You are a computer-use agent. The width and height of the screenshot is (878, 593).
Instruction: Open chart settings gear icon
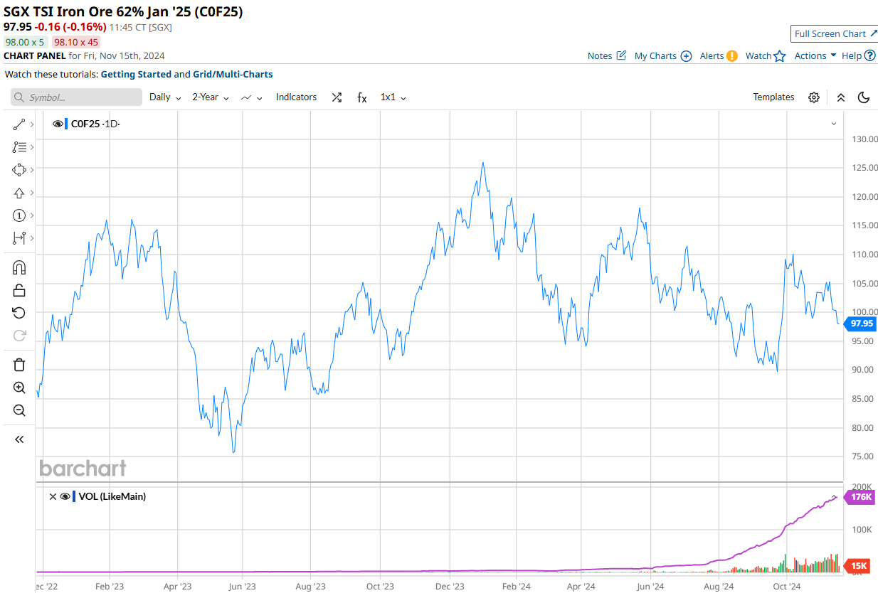(814, 97)
